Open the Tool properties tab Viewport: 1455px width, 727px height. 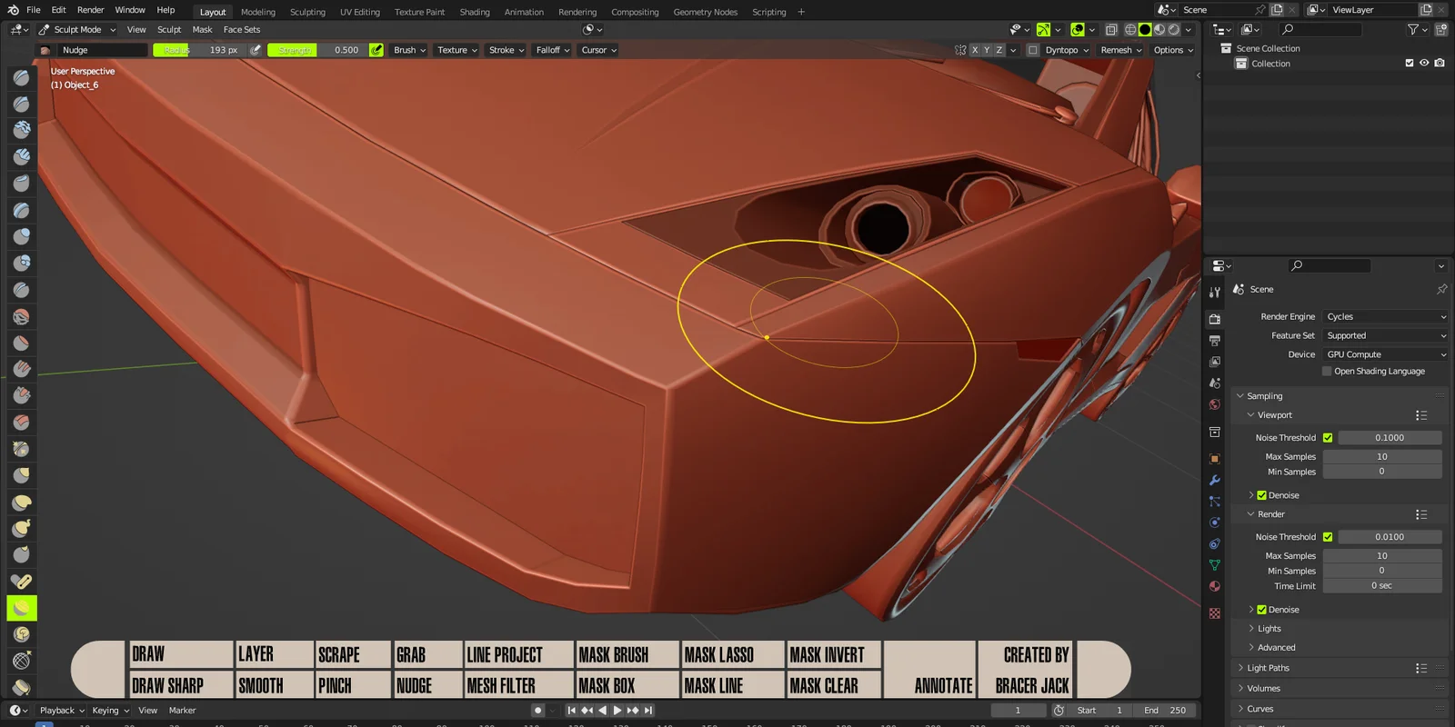[1215, 293]
